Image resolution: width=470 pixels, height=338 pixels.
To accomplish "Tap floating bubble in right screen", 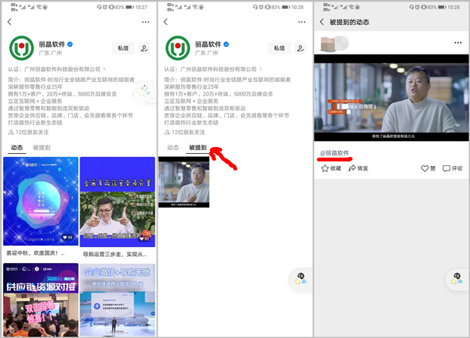I will (457, 279).
